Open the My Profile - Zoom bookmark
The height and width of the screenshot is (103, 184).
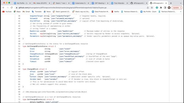click(148, 11)
